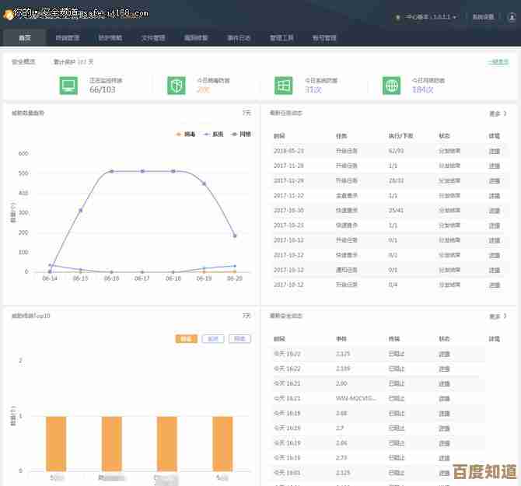Click the green monitor icon for monitored terminals
This screenshot has height=486, width=521.
(69, 86)
